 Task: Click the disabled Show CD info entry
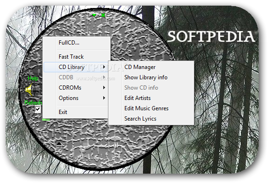pyautogui.click(x=151, y=88)
